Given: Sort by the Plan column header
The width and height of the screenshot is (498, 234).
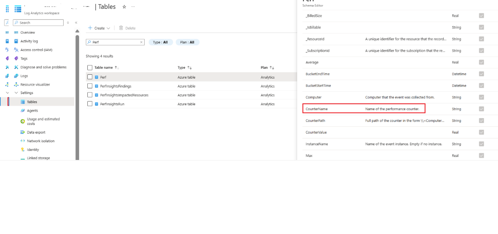Looking at the screenshot, I should [267, 68].
